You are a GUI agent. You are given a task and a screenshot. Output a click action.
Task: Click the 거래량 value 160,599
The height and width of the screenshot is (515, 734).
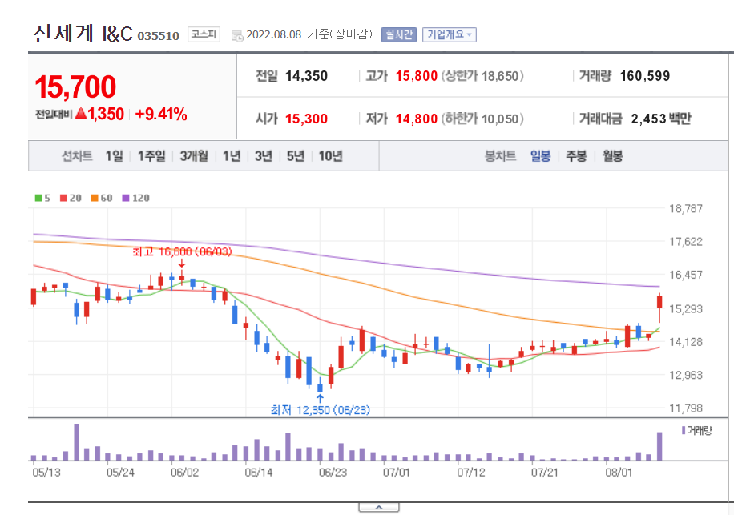pyautogui.click(x=645, y=76)
